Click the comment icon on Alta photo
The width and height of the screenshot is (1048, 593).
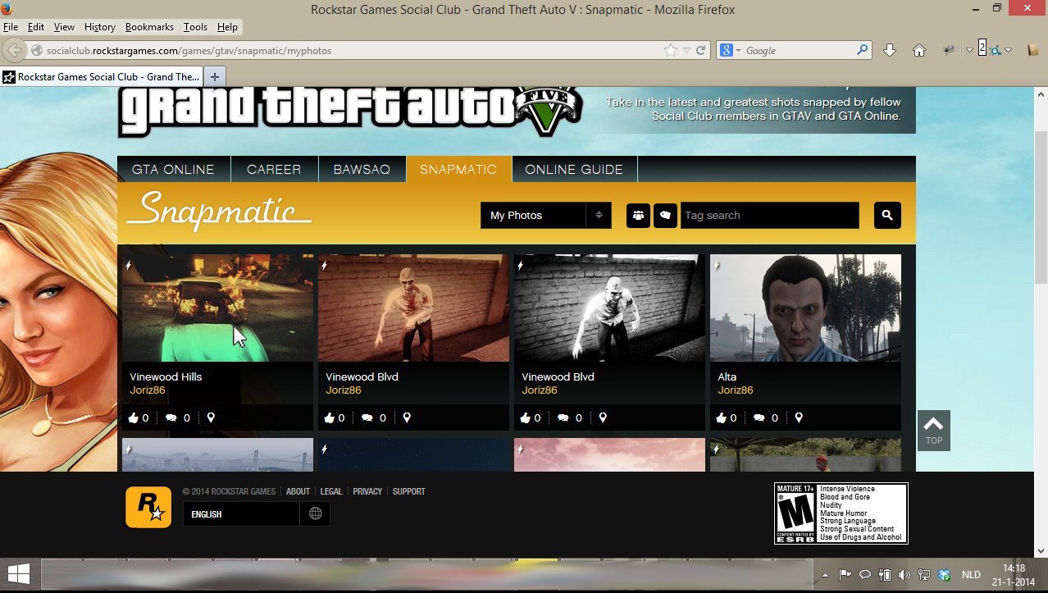759,417
